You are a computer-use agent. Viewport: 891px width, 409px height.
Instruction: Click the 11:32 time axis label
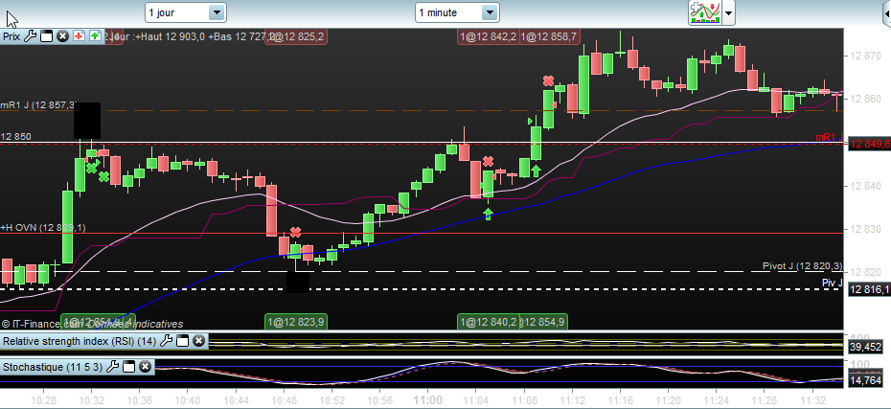pos(813,399)
